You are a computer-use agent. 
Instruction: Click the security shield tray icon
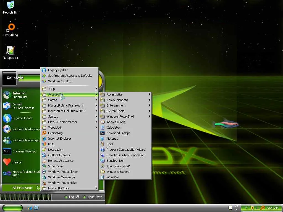click(252, 208)
